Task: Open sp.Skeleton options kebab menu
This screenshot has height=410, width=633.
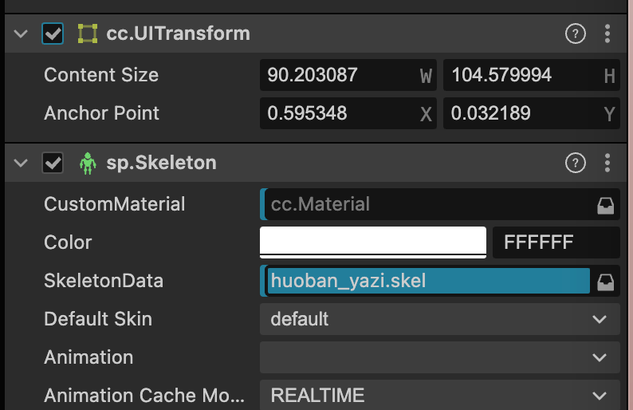Action: click(607, 163)
